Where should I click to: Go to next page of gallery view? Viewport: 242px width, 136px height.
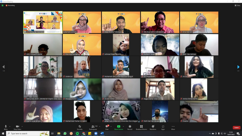tap(239, 67)
